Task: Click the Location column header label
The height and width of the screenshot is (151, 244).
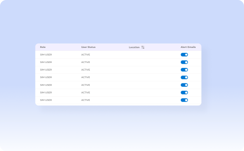Action: pyautogui.click(x=134, y=47)
